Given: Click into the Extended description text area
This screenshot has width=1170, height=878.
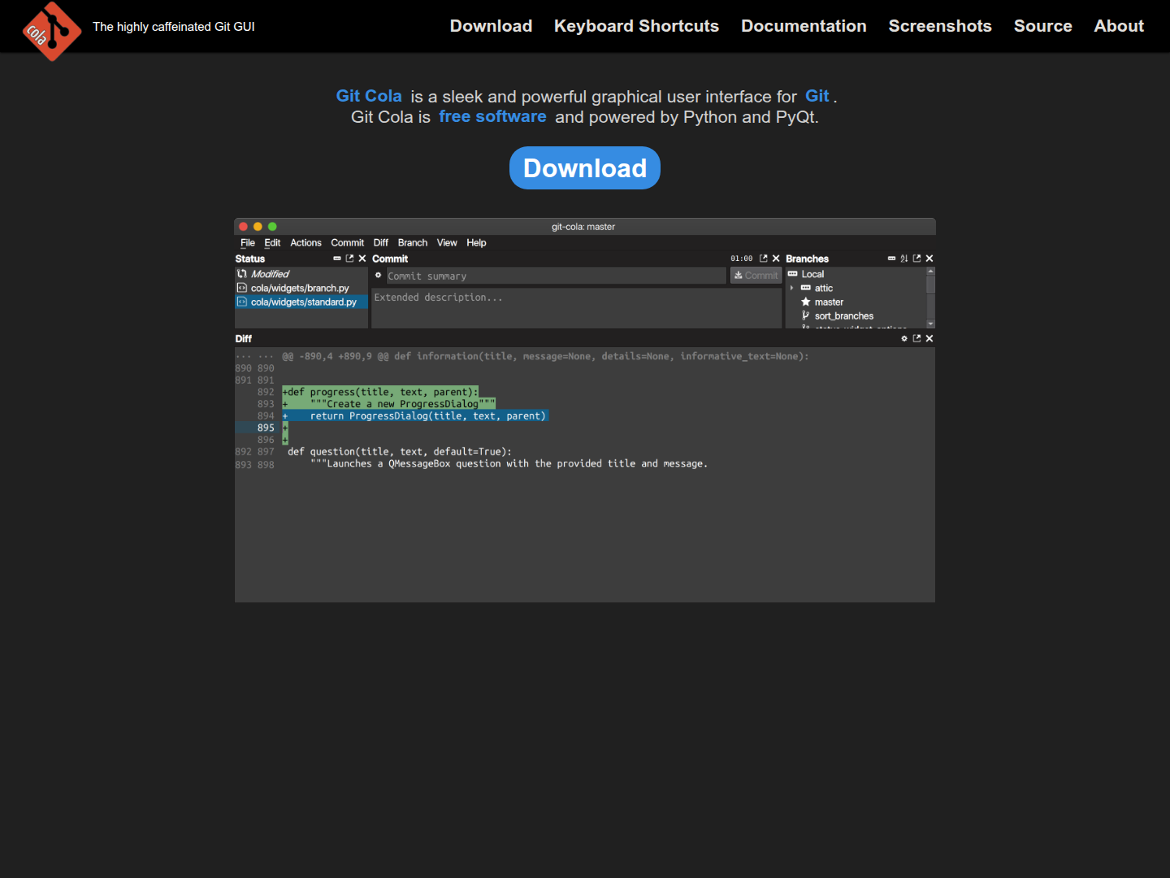Looking at the screenshot, I should (x=577, y=308).
